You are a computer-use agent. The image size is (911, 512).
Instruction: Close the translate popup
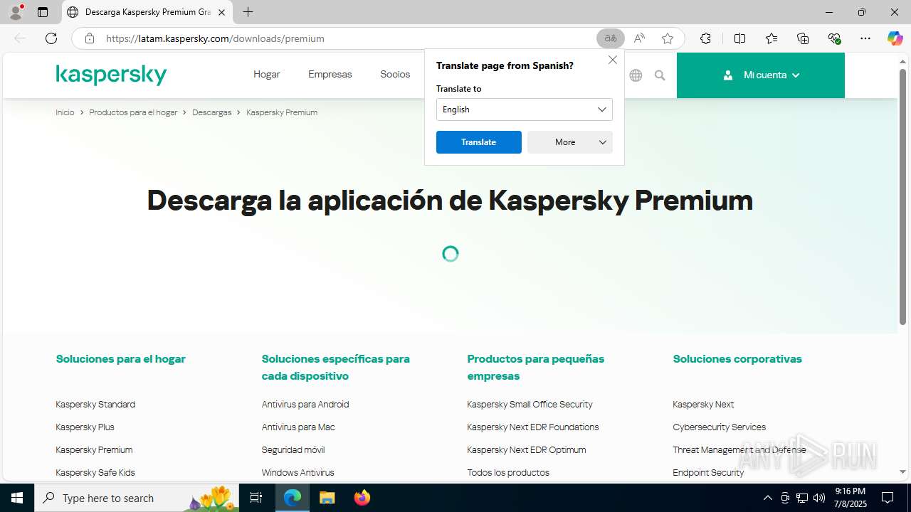(613, 60)
